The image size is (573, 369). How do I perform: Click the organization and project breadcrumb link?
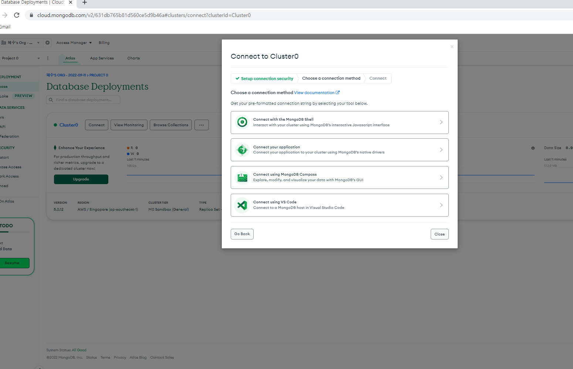(77, 75)
